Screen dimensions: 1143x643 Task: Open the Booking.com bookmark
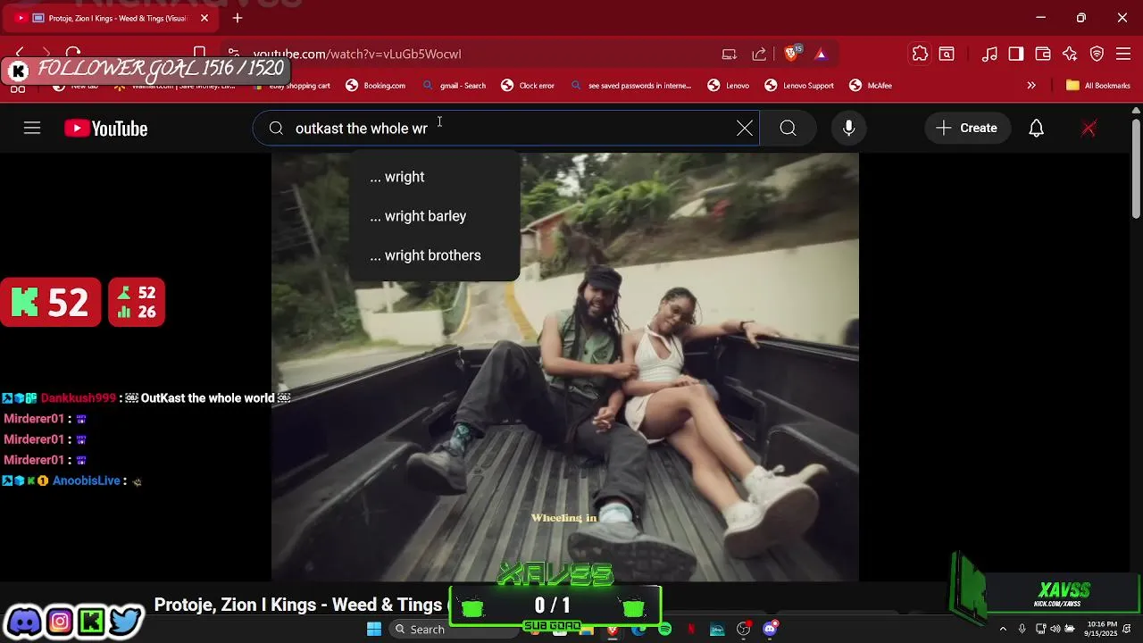click(376, 86)
